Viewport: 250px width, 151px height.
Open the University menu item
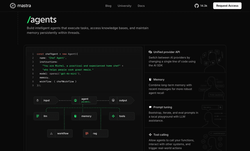[x=125, y=6]
